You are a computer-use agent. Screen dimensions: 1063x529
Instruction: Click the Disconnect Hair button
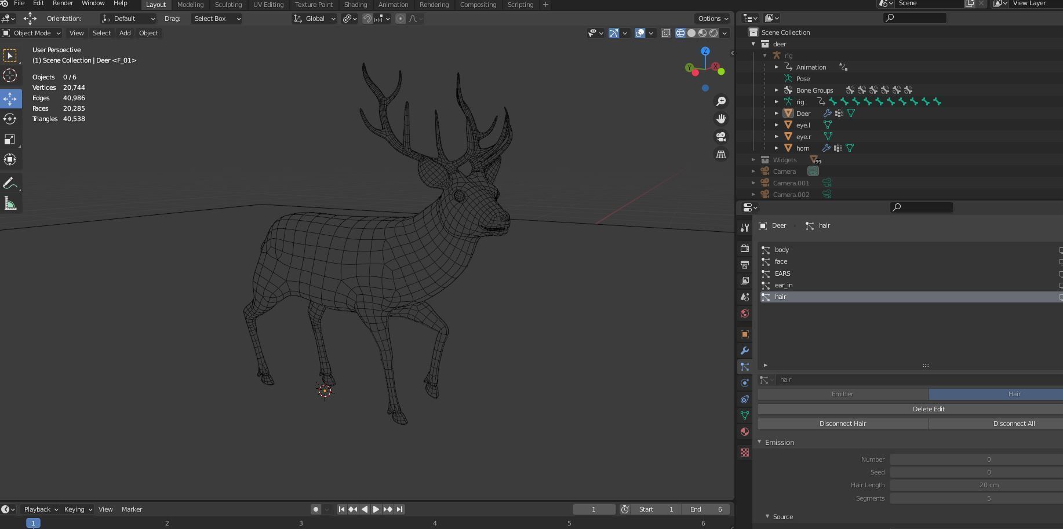tap(843, 424)
